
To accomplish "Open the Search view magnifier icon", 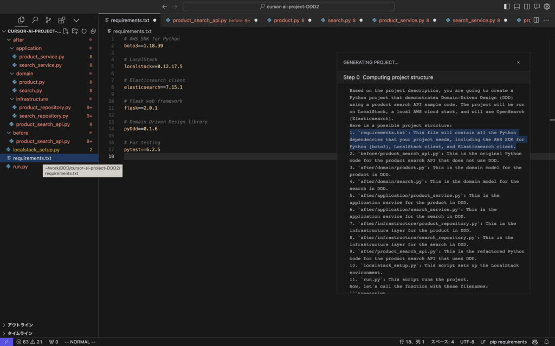I will coord(35,20).
